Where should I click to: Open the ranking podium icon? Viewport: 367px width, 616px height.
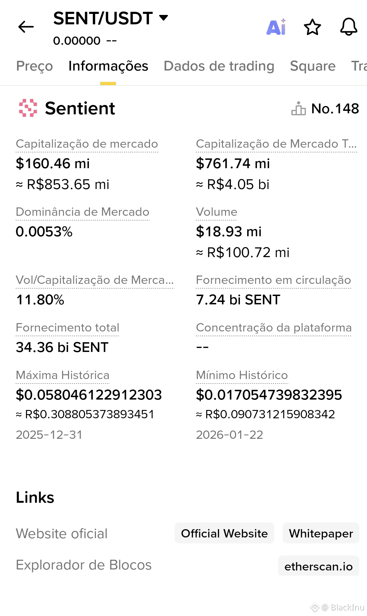298,108
